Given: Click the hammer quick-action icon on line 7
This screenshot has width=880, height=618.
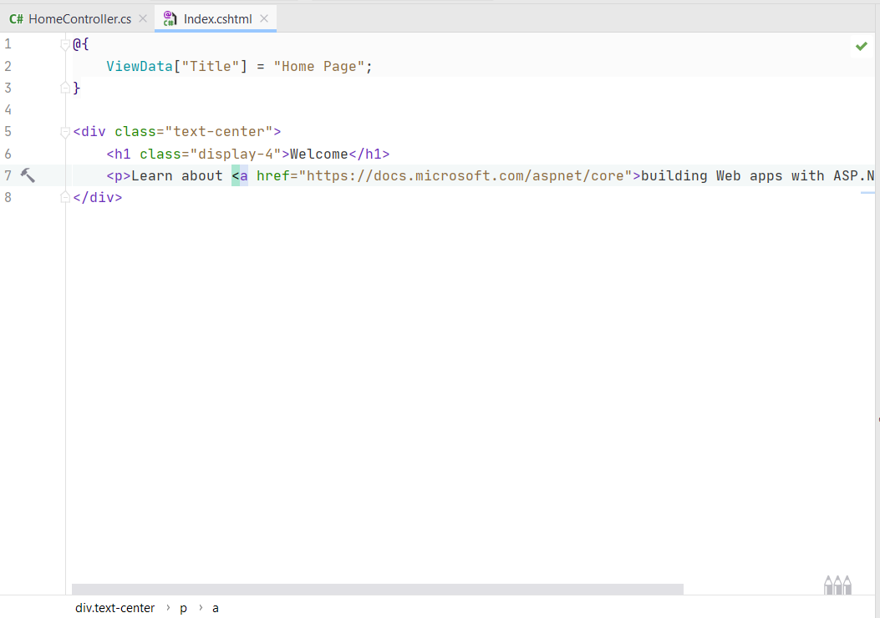Looking at the screenshot, I should pos(28,175).
